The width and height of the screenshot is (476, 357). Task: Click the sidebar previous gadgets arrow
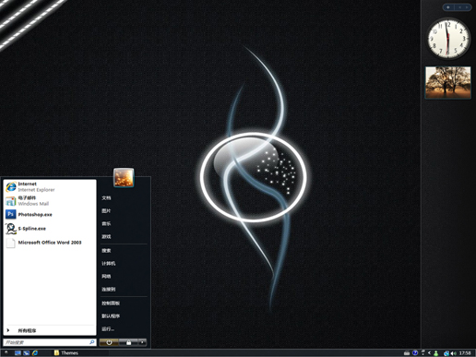459,7
